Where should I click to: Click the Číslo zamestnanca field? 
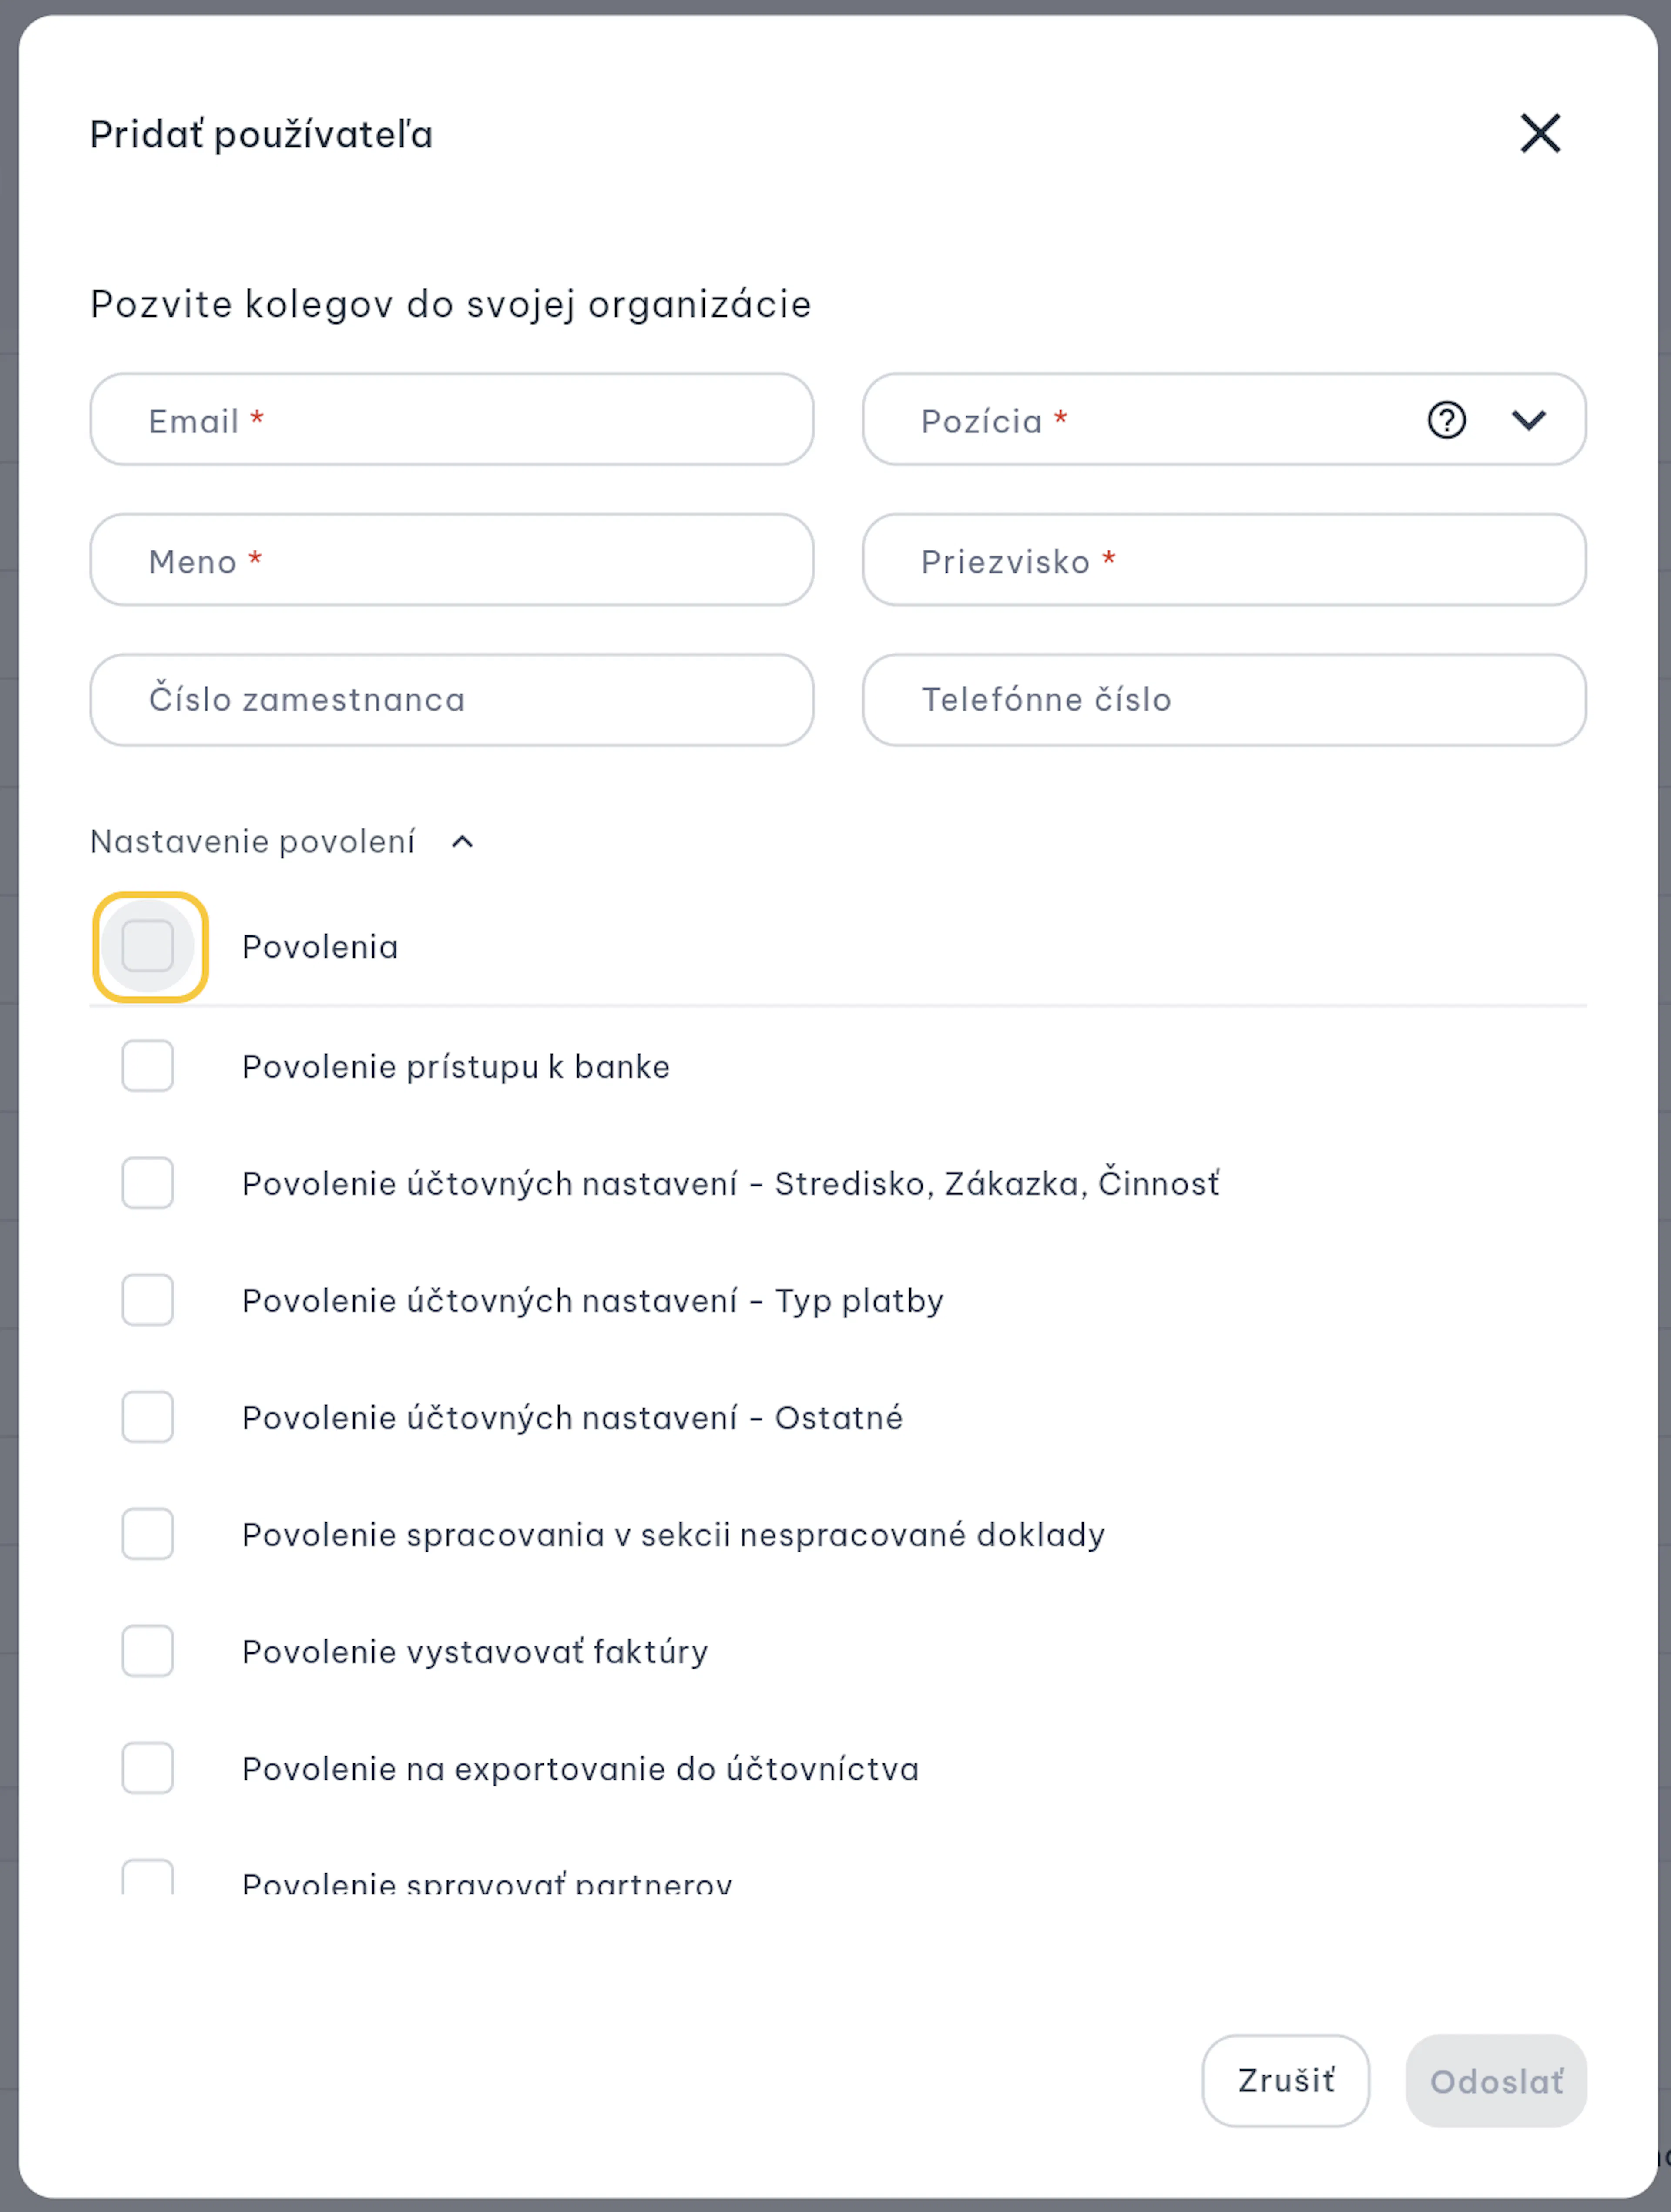point(452,700)
